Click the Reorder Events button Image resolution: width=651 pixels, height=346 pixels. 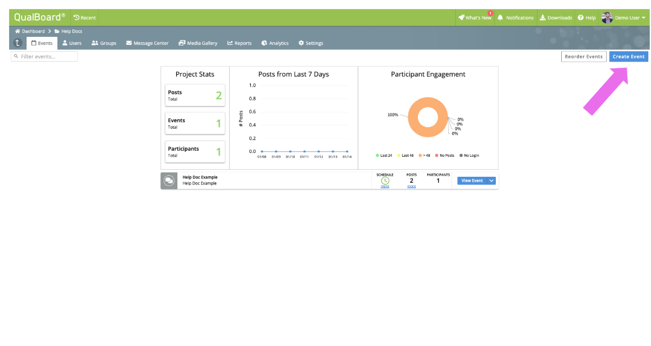coord(583,56)
